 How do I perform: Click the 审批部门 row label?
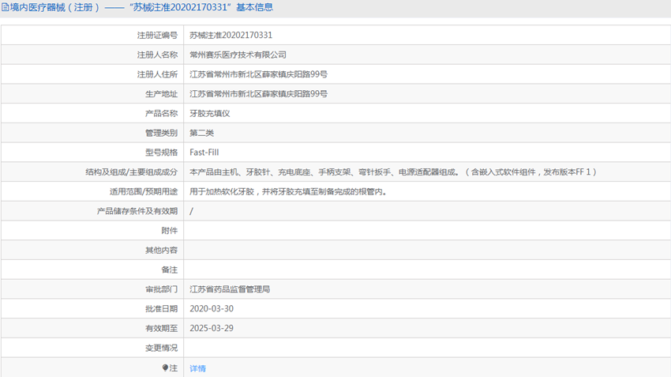pos(161,289)
